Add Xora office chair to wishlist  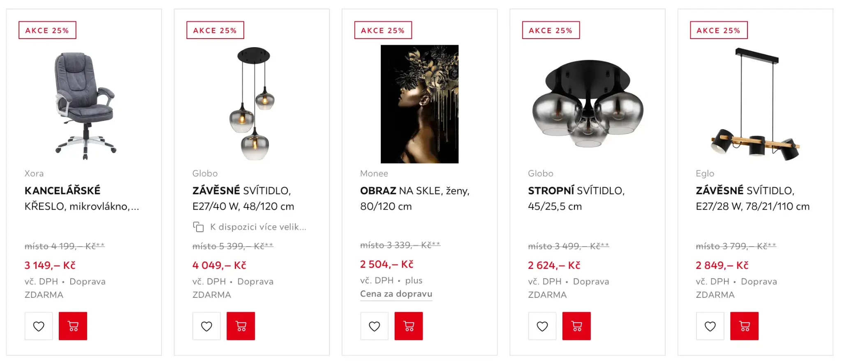39,326
